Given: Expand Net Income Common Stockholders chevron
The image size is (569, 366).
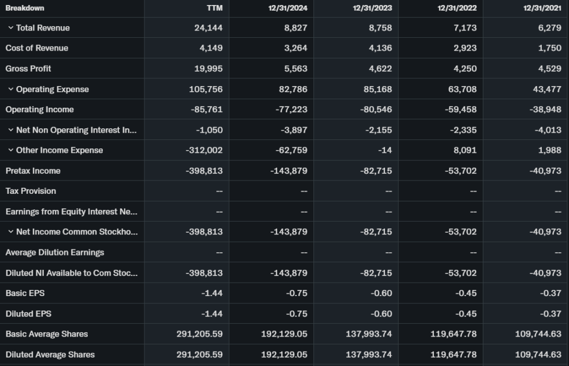Looking at the screenshot, I should [11, 232].
